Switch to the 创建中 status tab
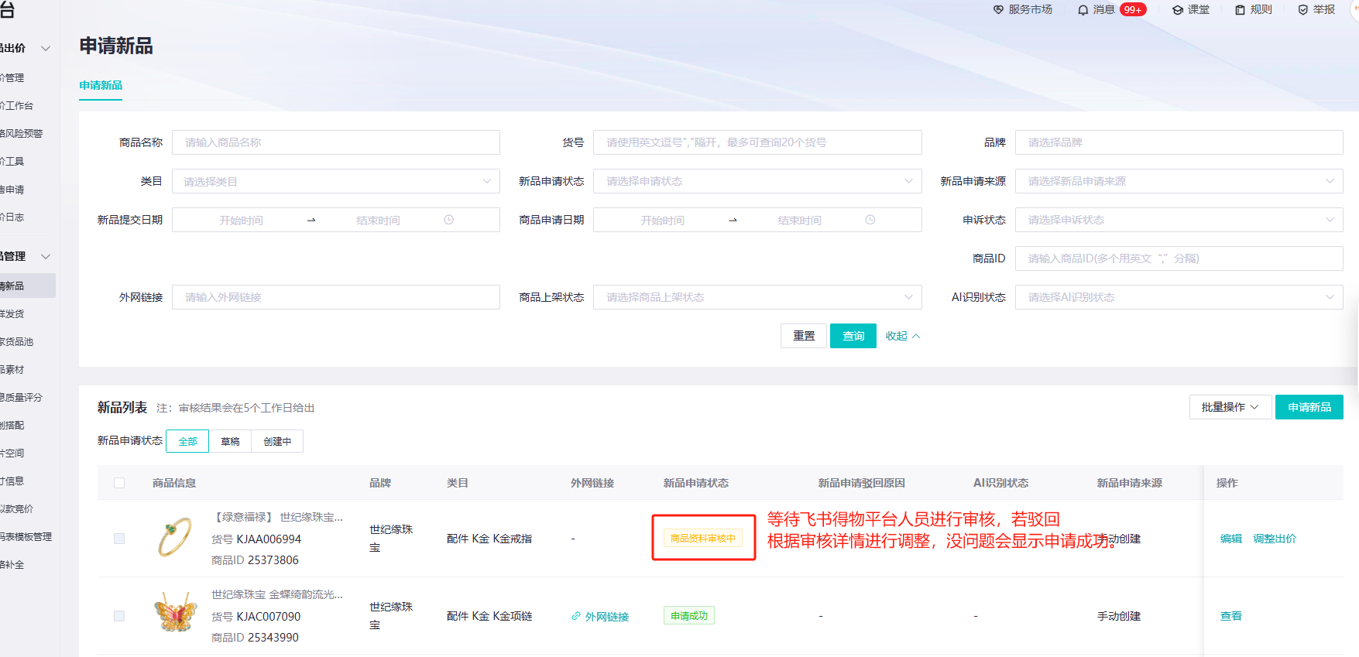Viewport: 1359px width, 657px height. (x=277, y=441)
